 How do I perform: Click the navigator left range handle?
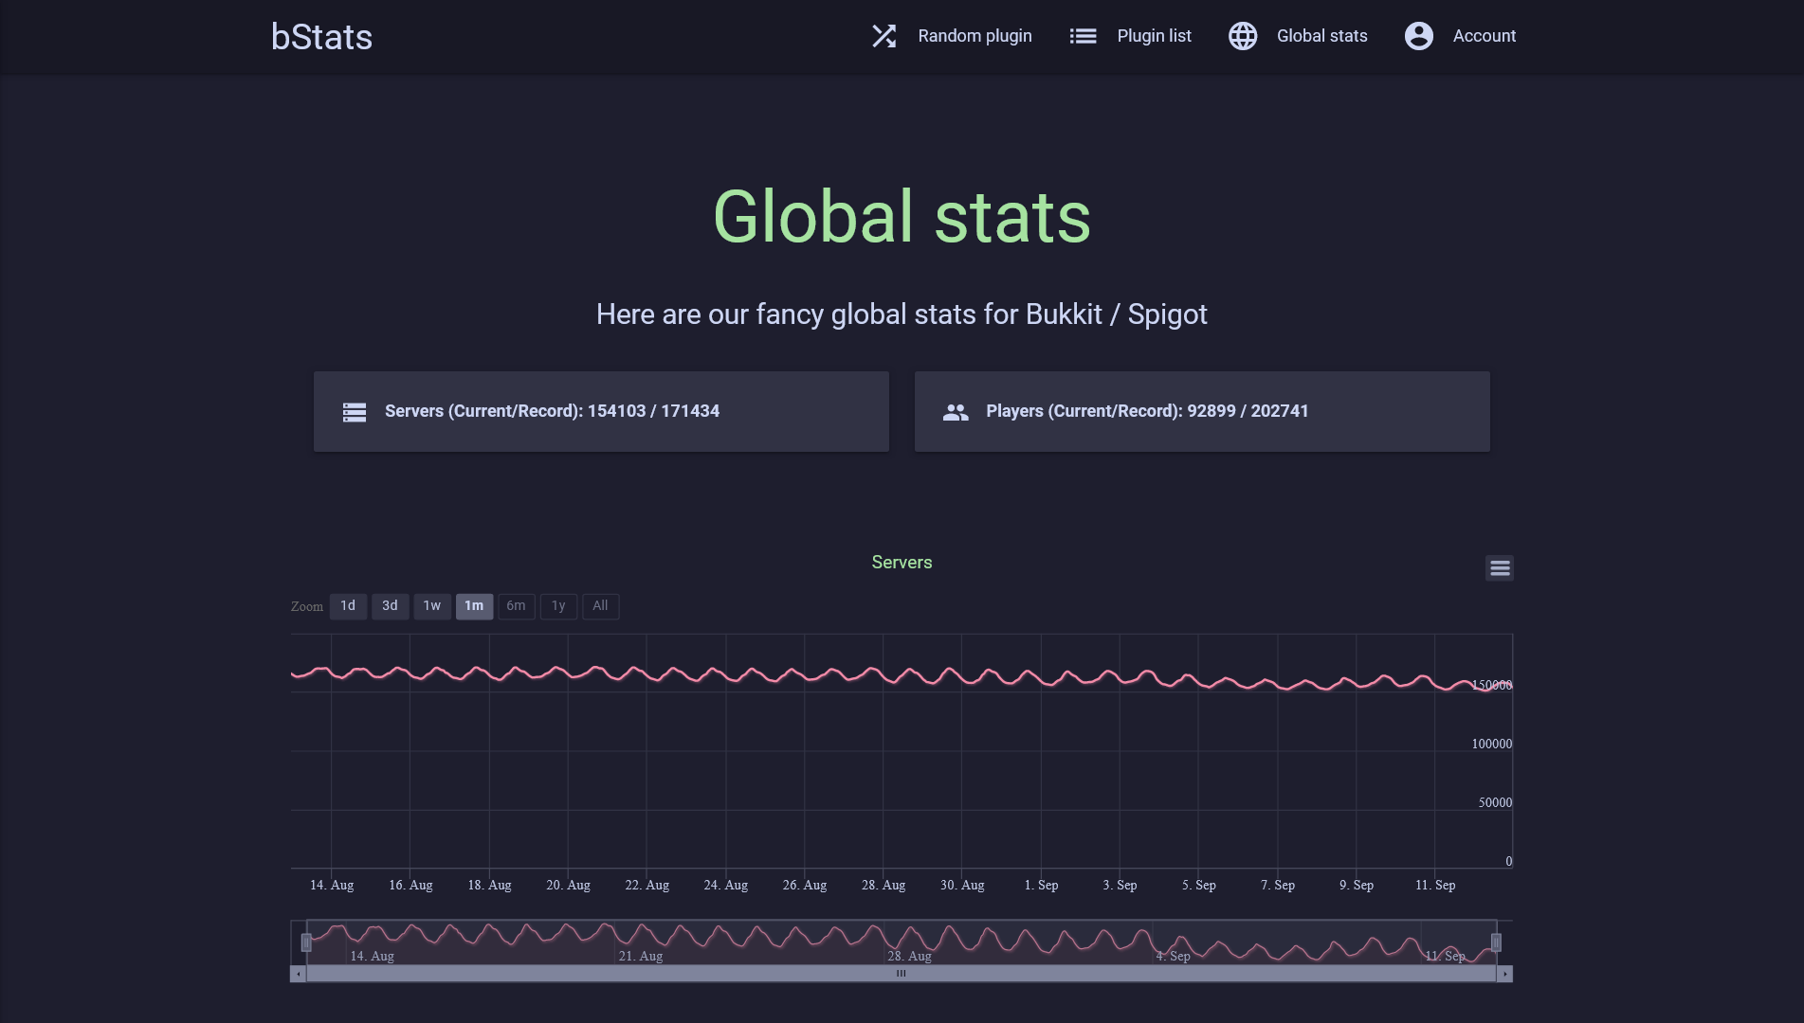306,942
